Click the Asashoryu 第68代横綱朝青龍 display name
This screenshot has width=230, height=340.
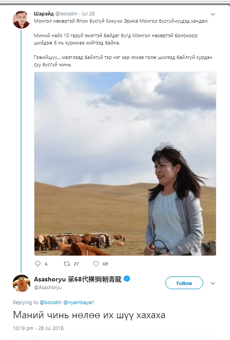coord(78,279)
